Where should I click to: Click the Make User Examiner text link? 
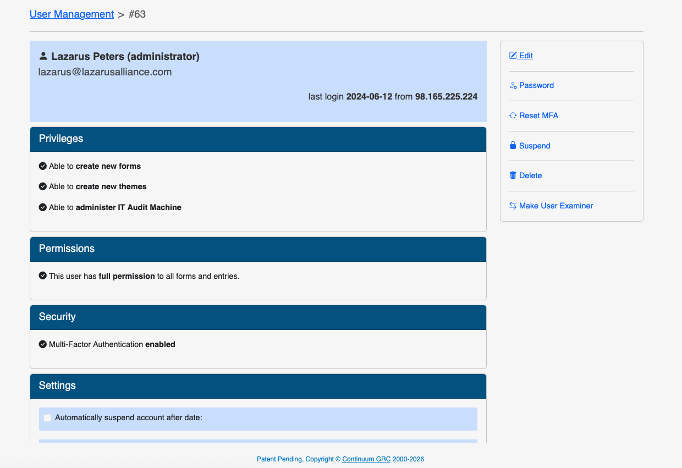[x=556, y=206]
